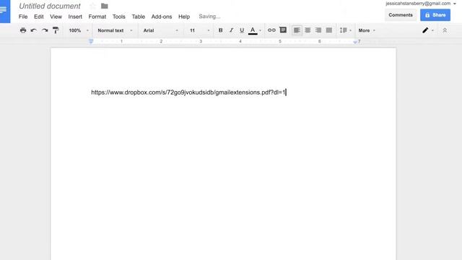Image resolution: width=462 pixels, height=260 pixels.
Task: Toggle bold formatting
Action: pos(220,30)
